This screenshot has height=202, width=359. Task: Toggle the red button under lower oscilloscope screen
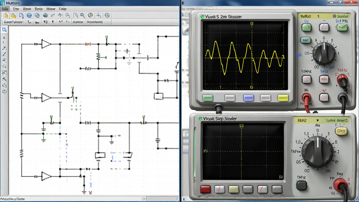pyautogui.click(x=205, y=189)
